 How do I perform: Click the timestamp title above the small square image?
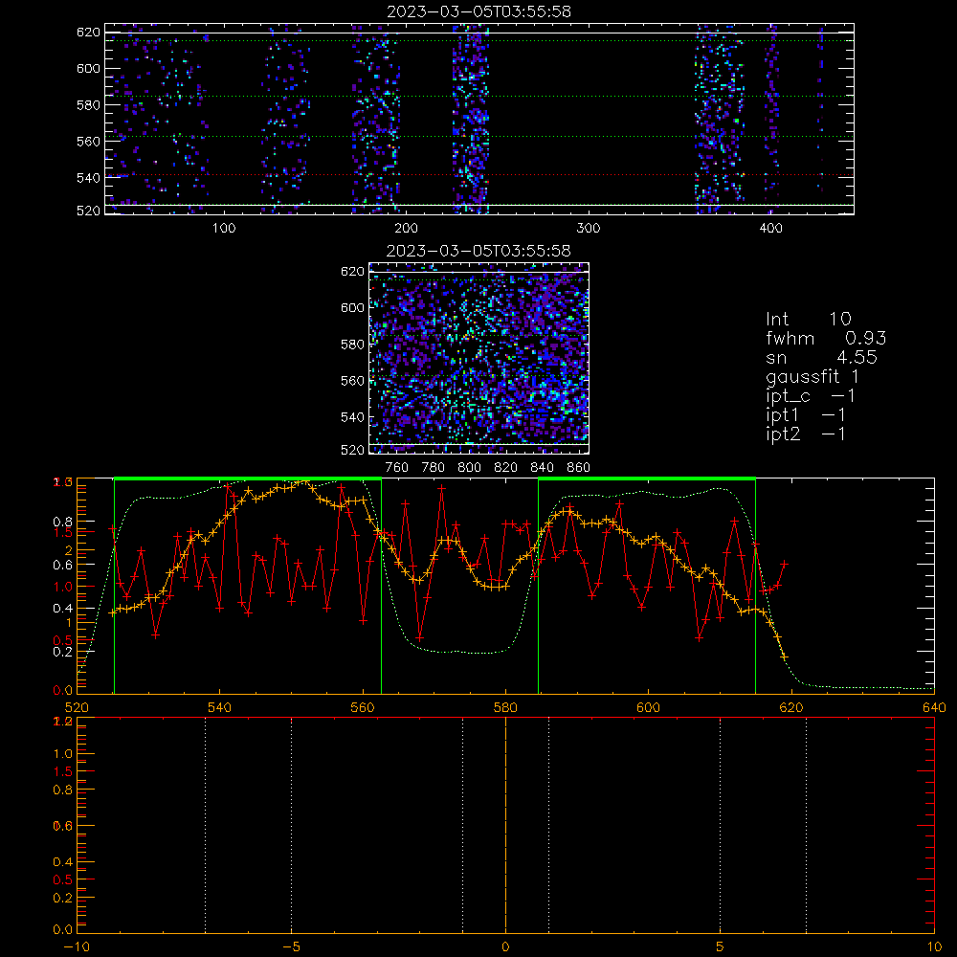[x=479, y=251]
